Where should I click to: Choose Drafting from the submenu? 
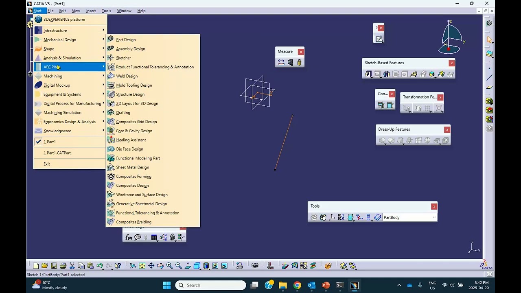[153, 112]
